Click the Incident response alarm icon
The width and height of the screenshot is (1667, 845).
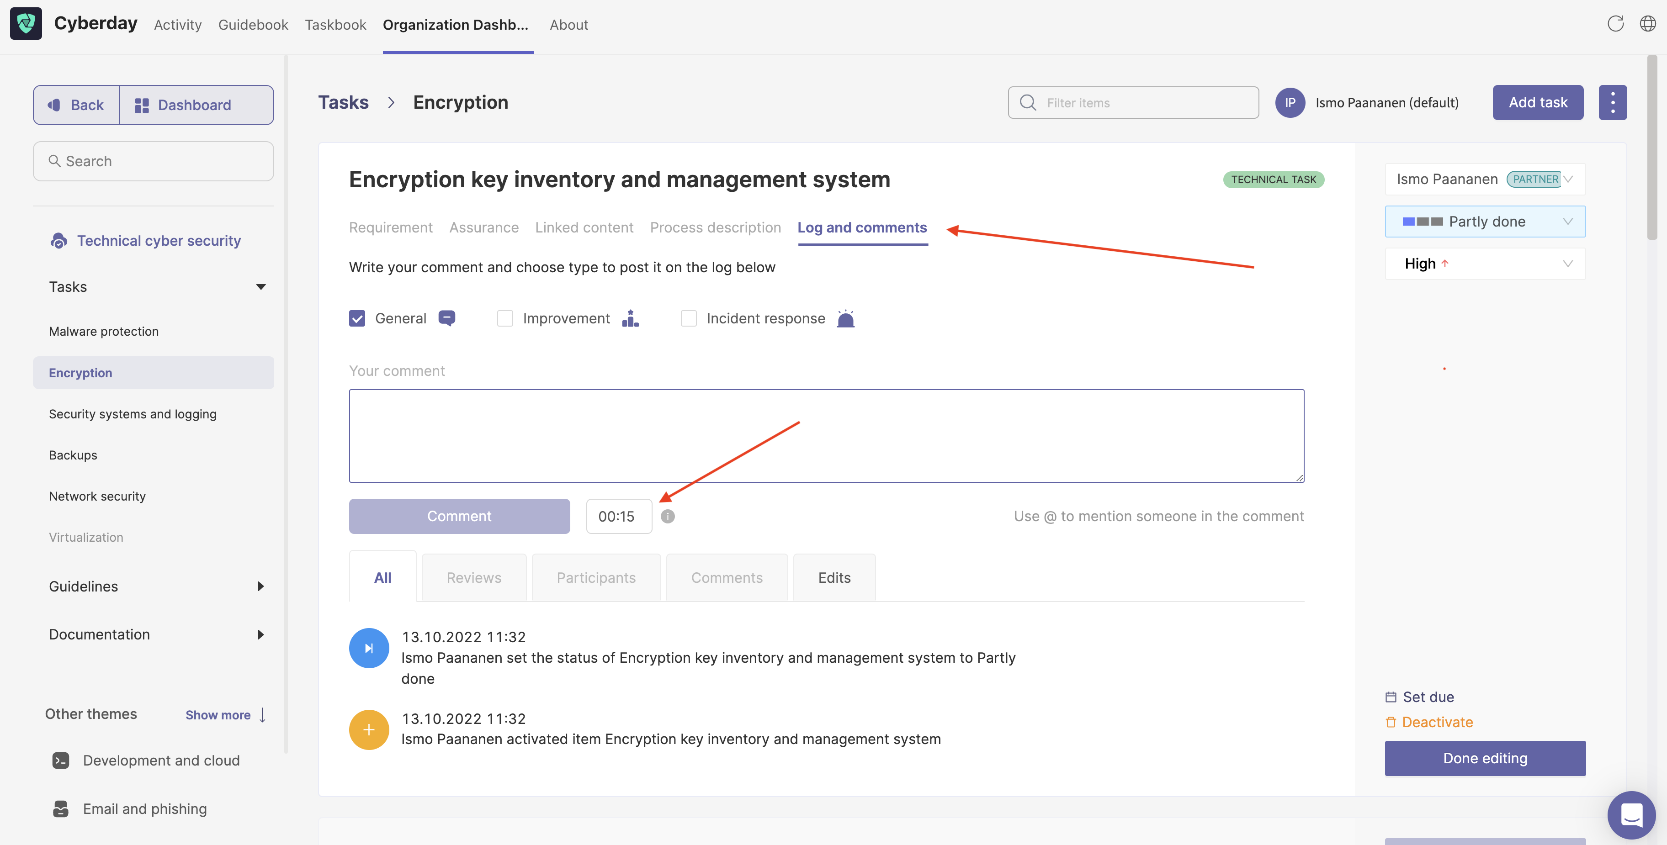(x=846, y=318)
